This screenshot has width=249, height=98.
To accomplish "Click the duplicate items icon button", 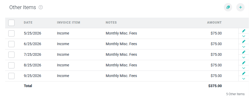I will click(228, 7).
